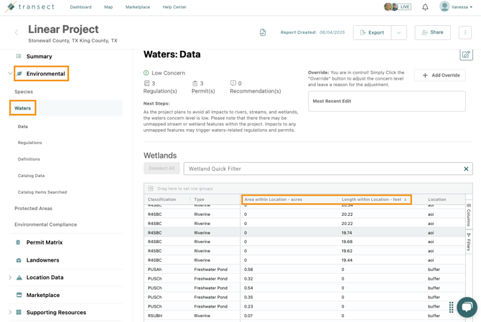Image resolution: width=481 pixels, height=322 pixels.
Task: Open Permit Matrix in the sidebar
Action: [x=45, y=242]
